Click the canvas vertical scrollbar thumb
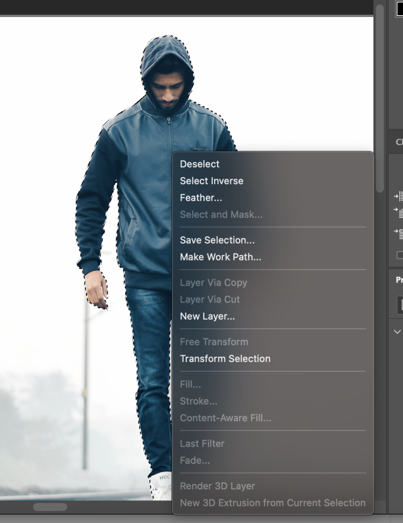The height and width of the screenshot is (523, 403). tap(380, 97)
